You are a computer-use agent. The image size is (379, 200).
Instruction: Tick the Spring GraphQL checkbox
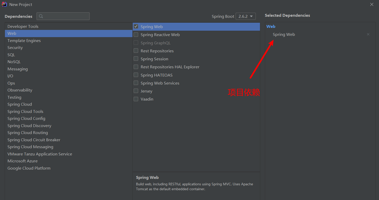[136, 43]
